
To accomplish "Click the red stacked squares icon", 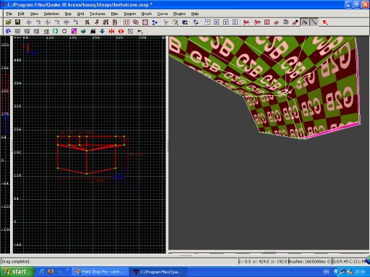I will coord(325,22).
